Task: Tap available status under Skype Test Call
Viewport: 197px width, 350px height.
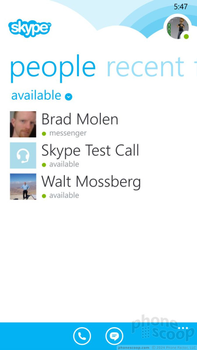Action: (64, 164)
